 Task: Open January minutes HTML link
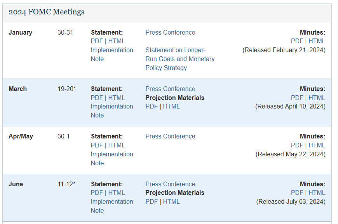click(x=317, y=41)
